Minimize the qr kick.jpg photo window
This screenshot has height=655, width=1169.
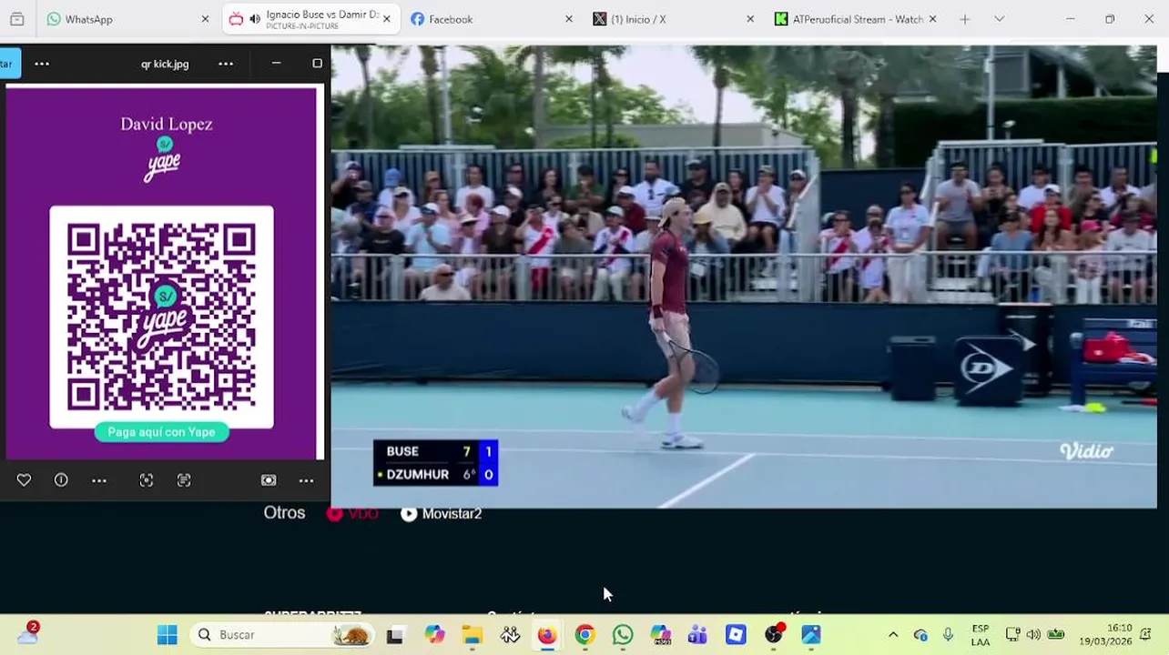coord(276,64)
